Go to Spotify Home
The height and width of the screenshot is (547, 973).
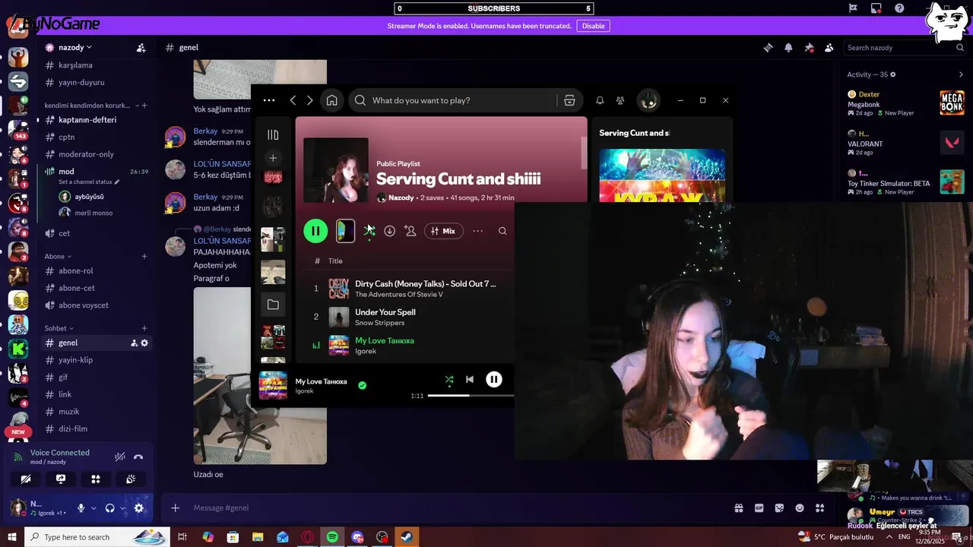coord(332,100)
